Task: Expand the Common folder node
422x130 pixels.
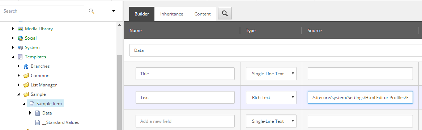Action: [x=18, y=76]
